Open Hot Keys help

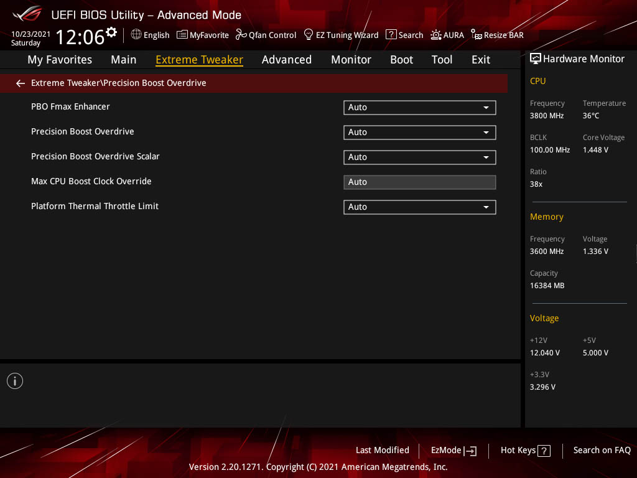click(525, 451)
